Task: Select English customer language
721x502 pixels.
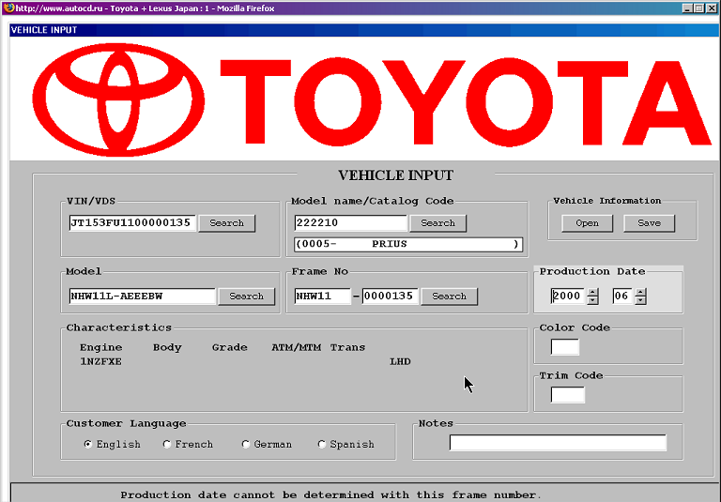Action: point(88,444)
